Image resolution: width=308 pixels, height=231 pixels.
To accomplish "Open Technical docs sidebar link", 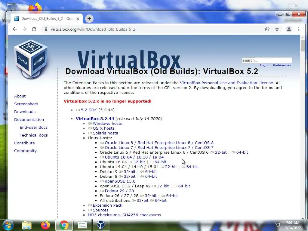I will (x=34, y=135).
